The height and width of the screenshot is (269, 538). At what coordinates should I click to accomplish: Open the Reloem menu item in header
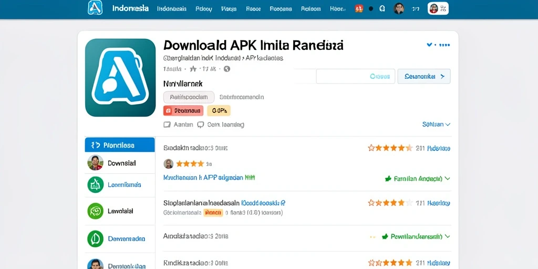pyautogui.click(x=311, y=8)
